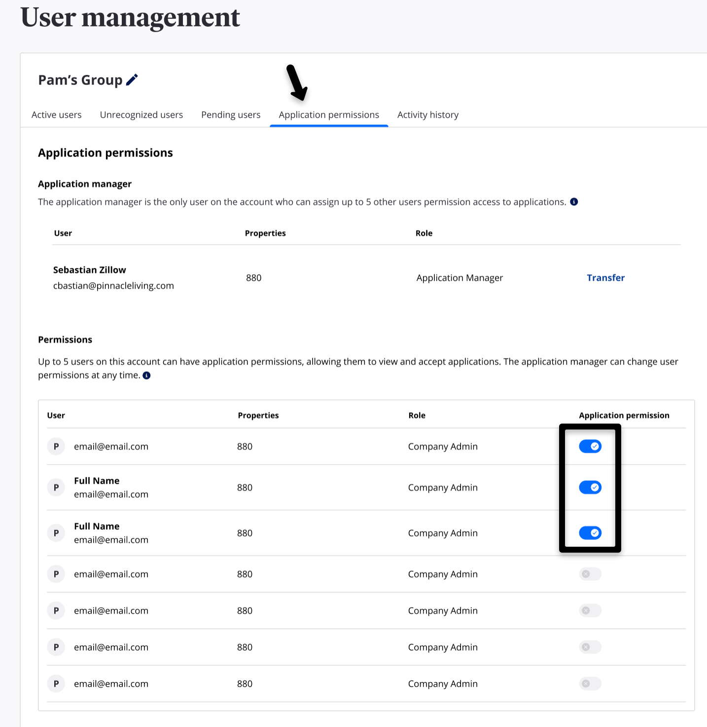Open the Unrecognized users tab
Image resolution: width=707 pixels, height=727 pixels.
[x=141, y=114]
